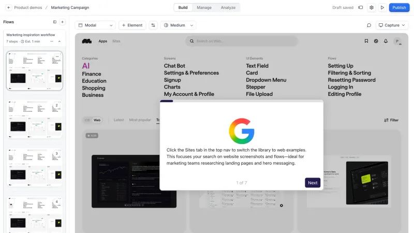
Task: Open the Product demos breadcrumb
Action: (x=28, y=7)
